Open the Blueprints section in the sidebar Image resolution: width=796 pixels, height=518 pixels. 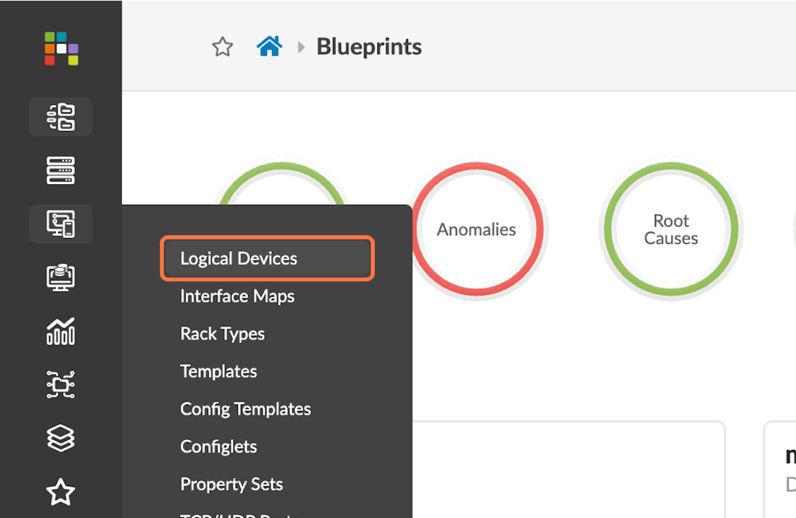(61, 117)
